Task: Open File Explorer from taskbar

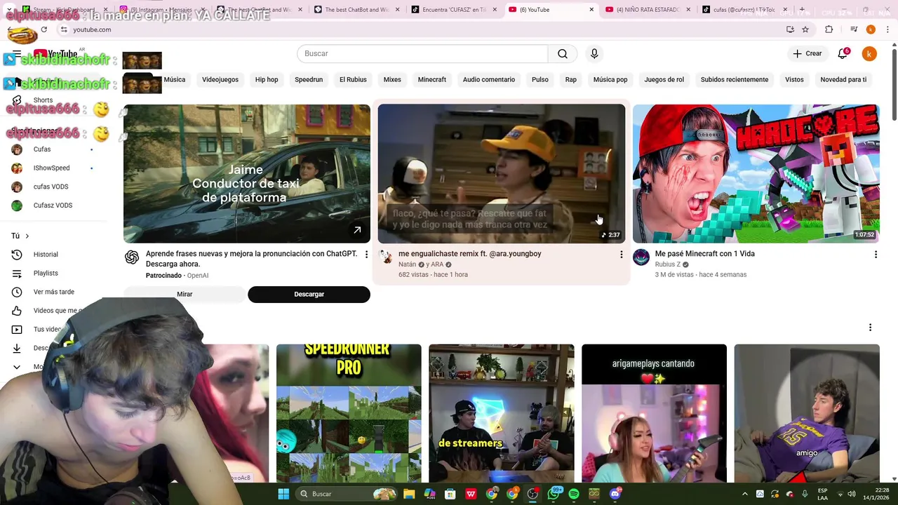Action: coord(409,494)
